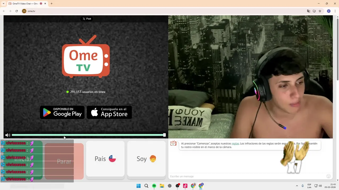Mute the video chat speaker icon
Image resolution: width=339 pixels, height=190 pixels.
click(8, 135)
